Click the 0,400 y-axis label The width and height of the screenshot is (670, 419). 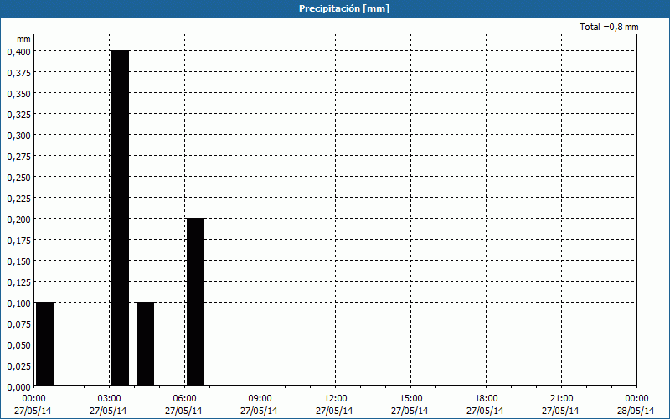18,52
